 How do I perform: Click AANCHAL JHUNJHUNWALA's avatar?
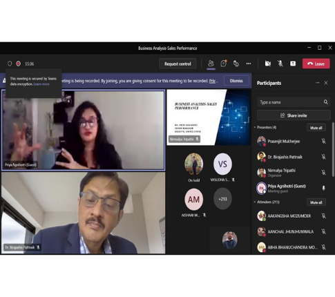262,231
